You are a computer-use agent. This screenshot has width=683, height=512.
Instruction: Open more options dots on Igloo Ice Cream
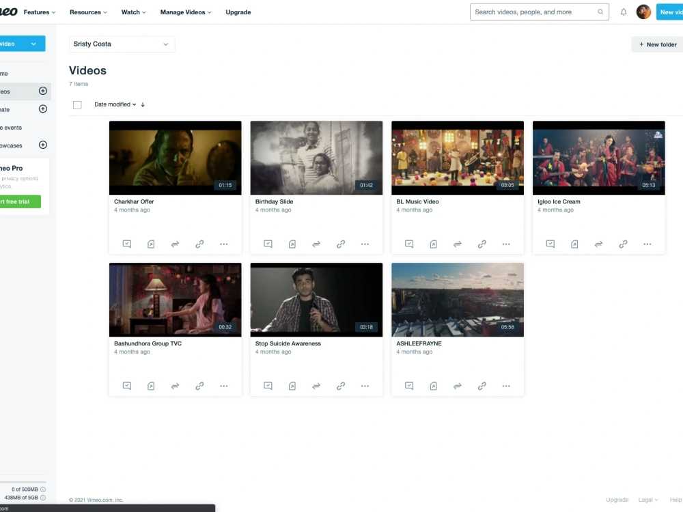pyautogui.click(x=647, y=244)
